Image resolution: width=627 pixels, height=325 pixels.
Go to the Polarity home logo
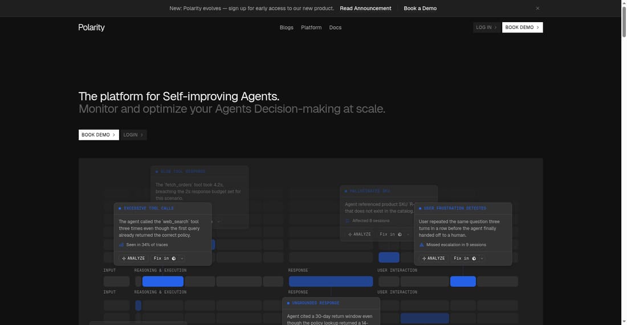click(x=91, y=27)
